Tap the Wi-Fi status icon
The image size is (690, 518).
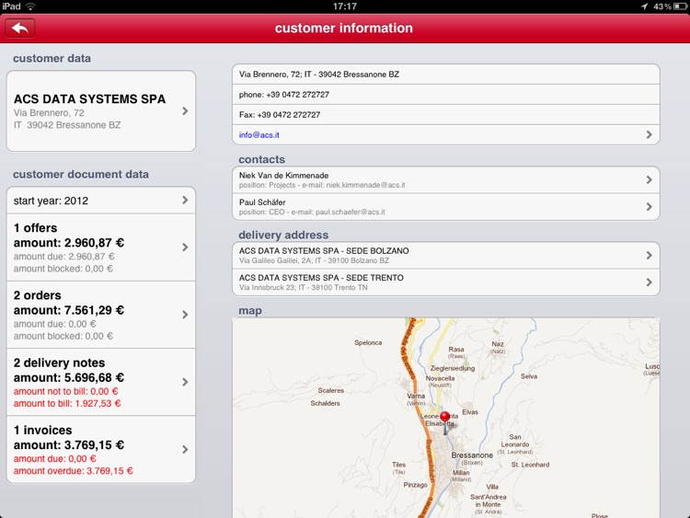(x=30, y=6)
